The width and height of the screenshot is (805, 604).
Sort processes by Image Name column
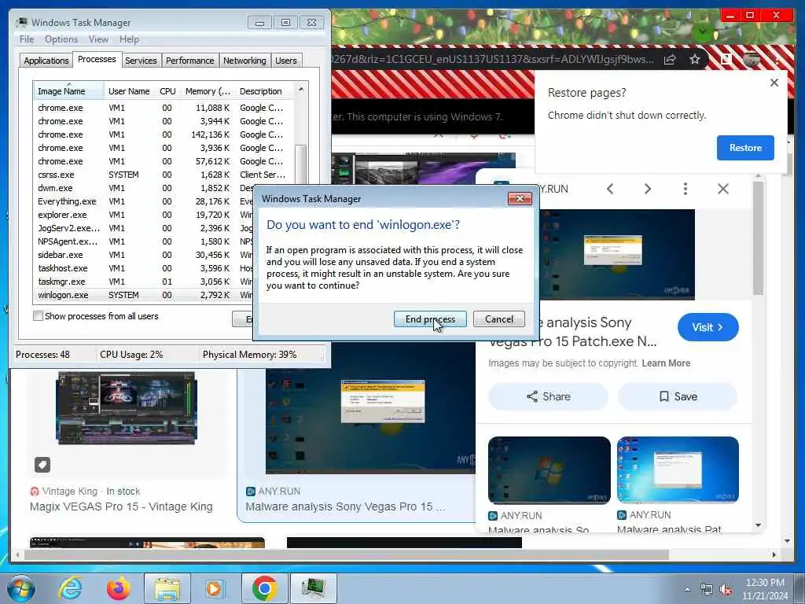tap(68, 91)
